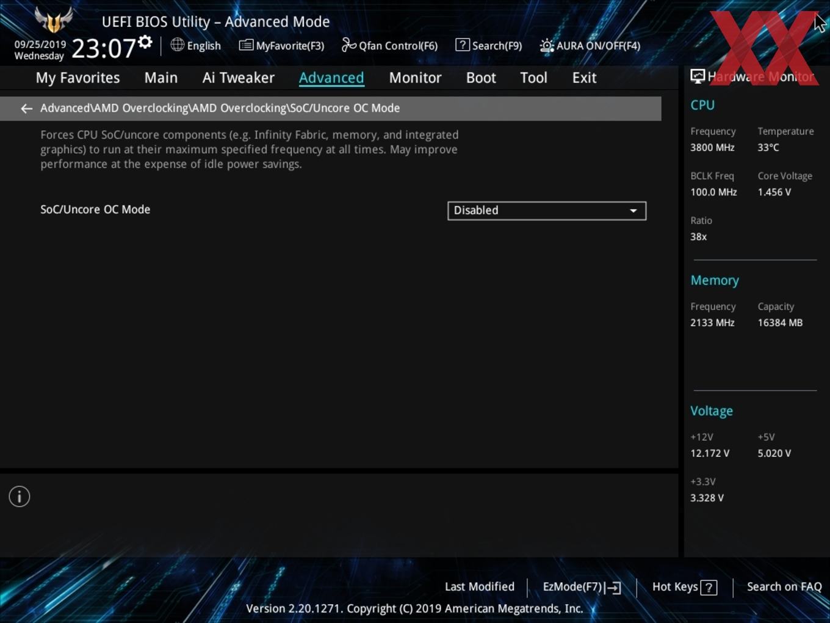
Task: Click Search on FAQ link
Action: pos(784,586)
